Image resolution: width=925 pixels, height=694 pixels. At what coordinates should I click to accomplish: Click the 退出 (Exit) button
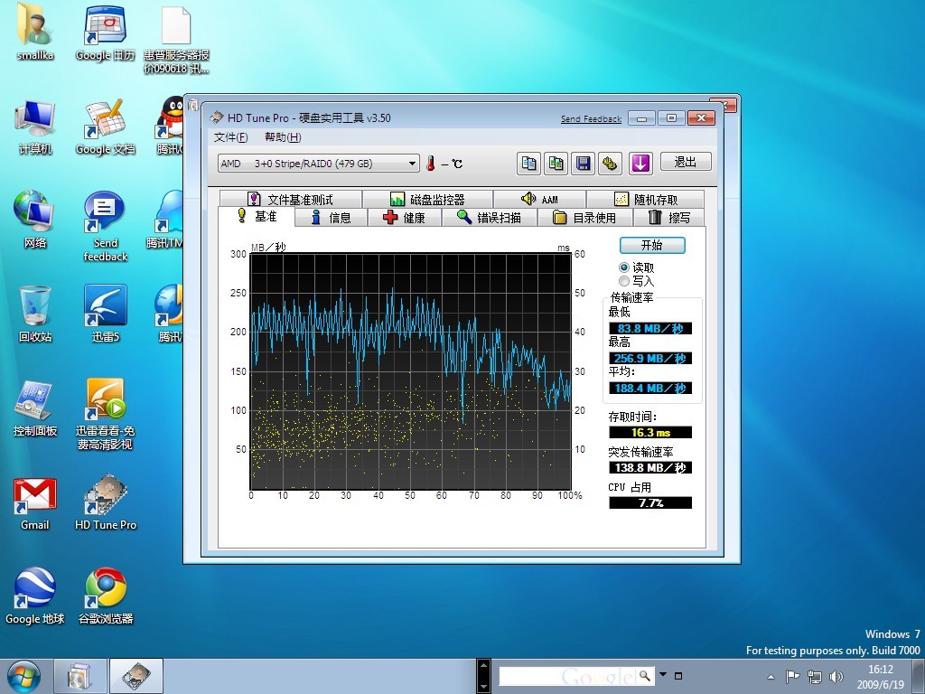(x=686, y=162)
